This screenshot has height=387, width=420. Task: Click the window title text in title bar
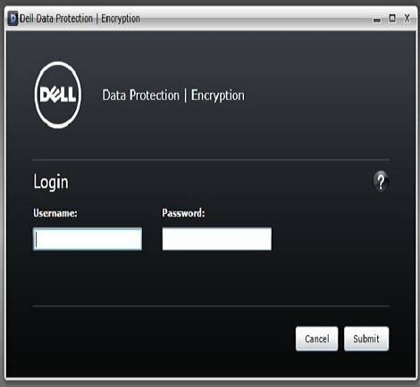pyautogui.click(x=80, y=19)
